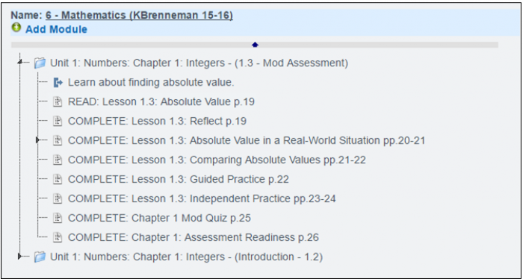Select Independent Practice pp.23-24 item
The image size is (523, 279).
(x=202, y=198)
